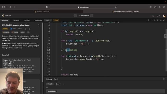Screen dimensions: 167x94
Task: Go back in Safari history
Action: point(10,7)
